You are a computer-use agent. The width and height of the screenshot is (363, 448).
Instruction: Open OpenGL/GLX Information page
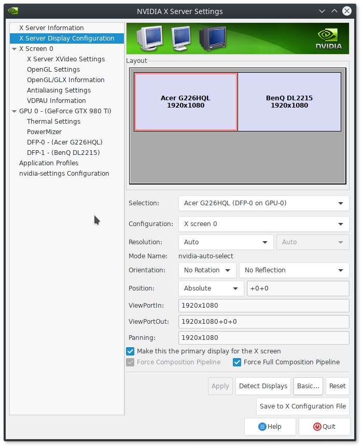[65, 80]
